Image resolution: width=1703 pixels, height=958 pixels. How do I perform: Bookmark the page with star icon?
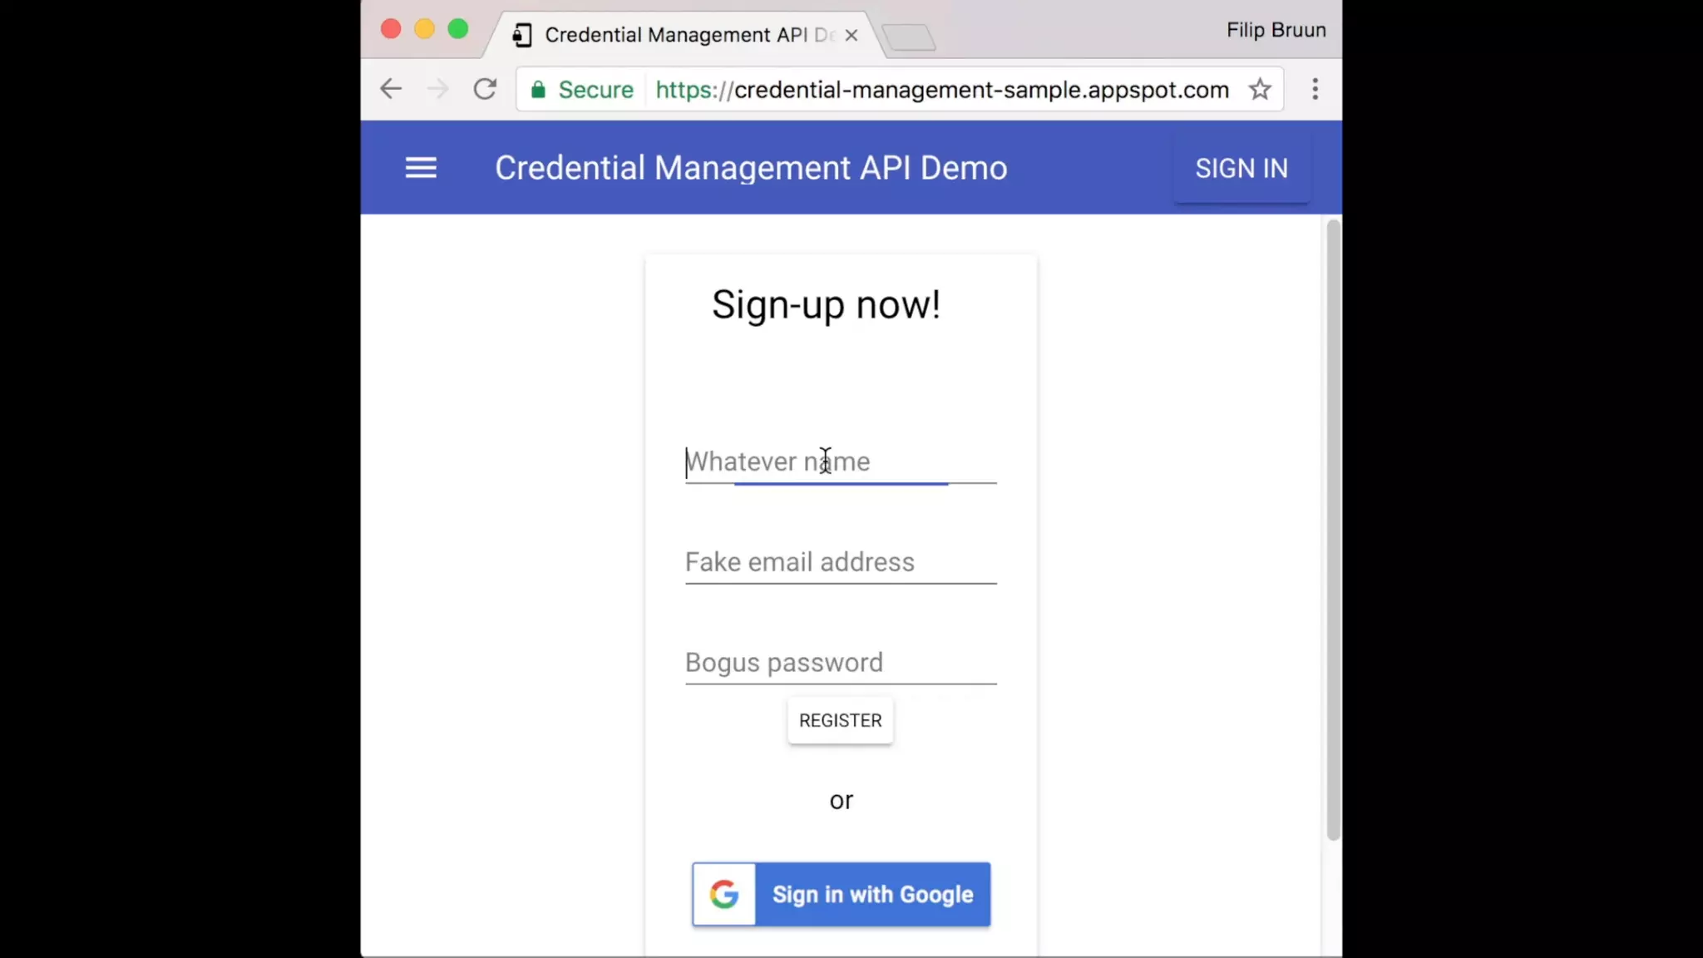point(1260,89)
